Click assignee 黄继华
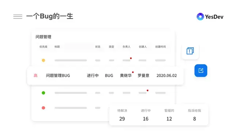 pos(126,75)
